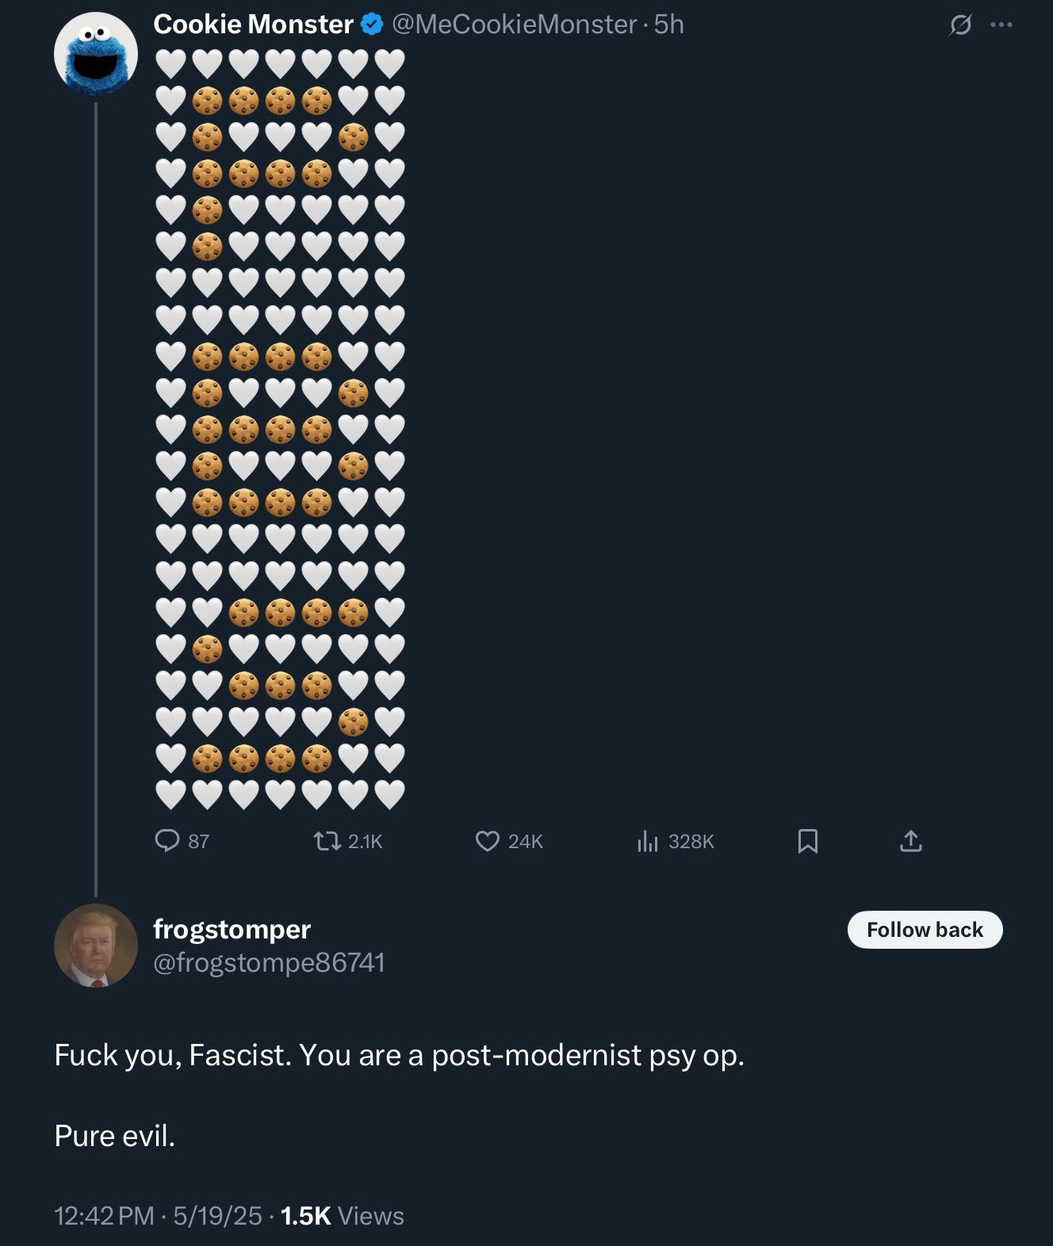The image size is (1053, 1246).
Task: Like the Cookie Monster tweet
Action: pyautogui.click(x=487, y=840)
